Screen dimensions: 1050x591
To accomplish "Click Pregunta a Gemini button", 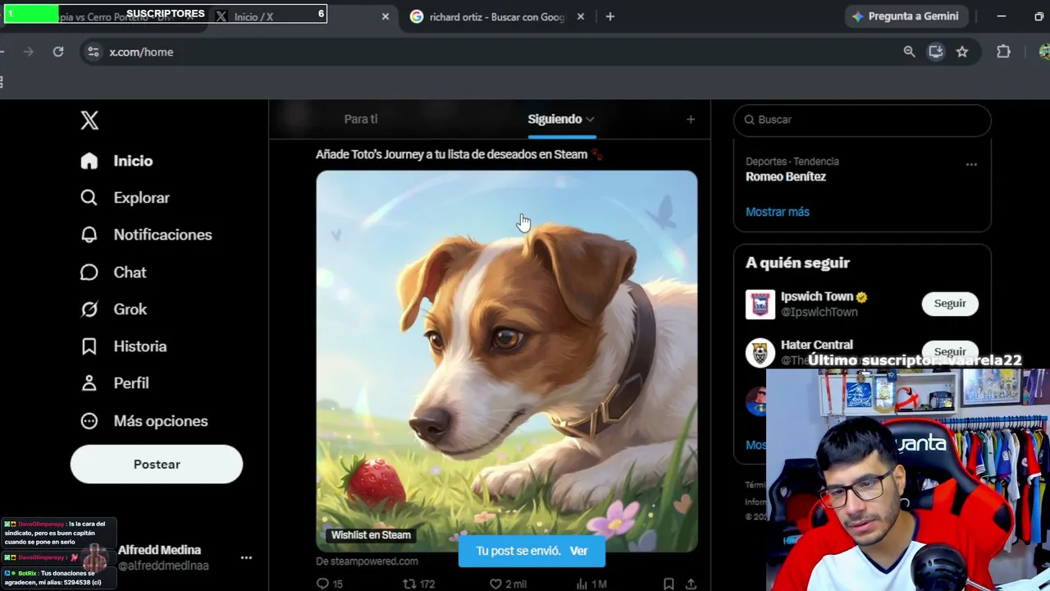I will pos(906,16).
